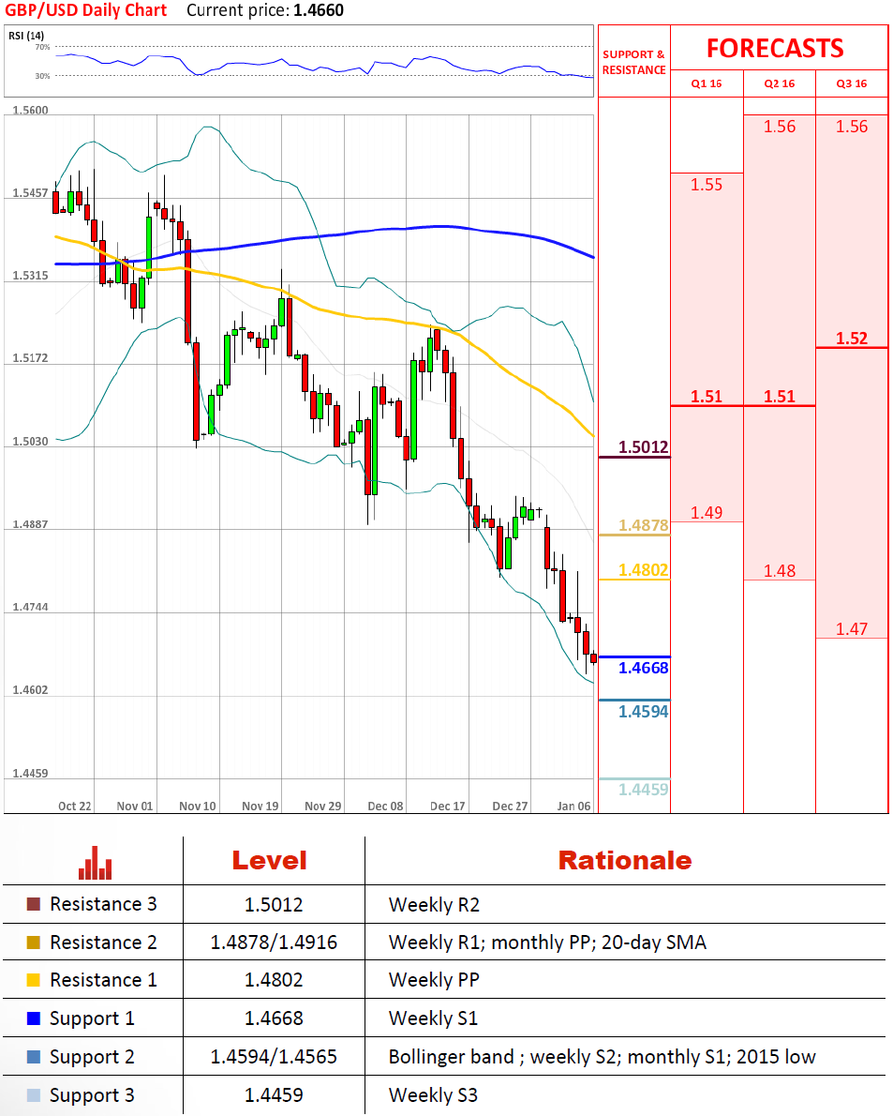Click the 1.4594 support label beside chart
The height and width of the screenshot is (1116, 893).
[x=644, y=712]
